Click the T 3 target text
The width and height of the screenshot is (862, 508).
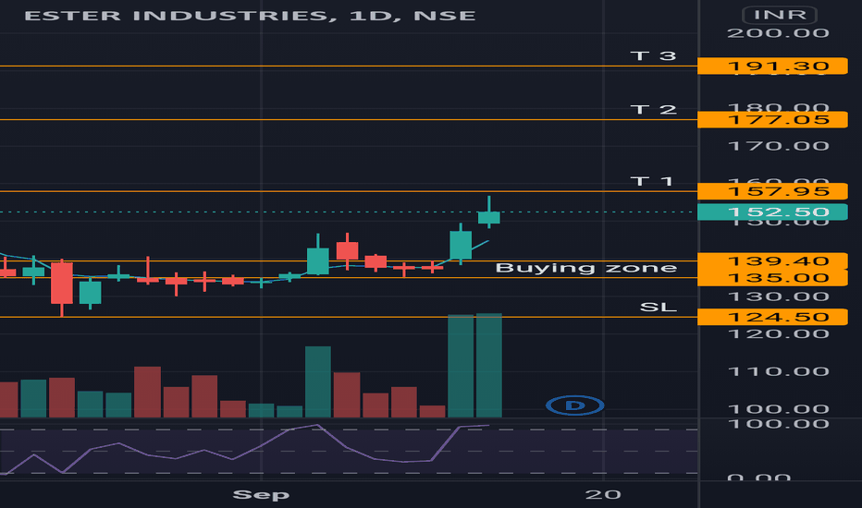click(x=653, y=56)
